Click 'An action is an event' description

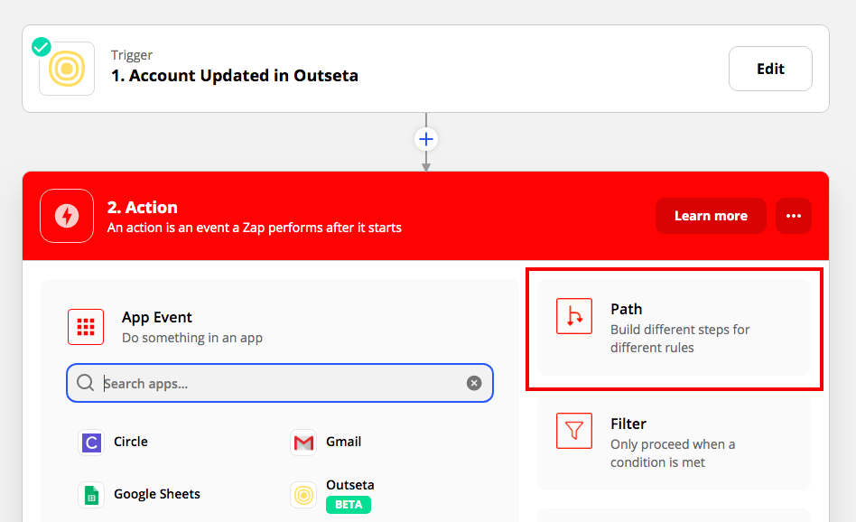point(254,228)
